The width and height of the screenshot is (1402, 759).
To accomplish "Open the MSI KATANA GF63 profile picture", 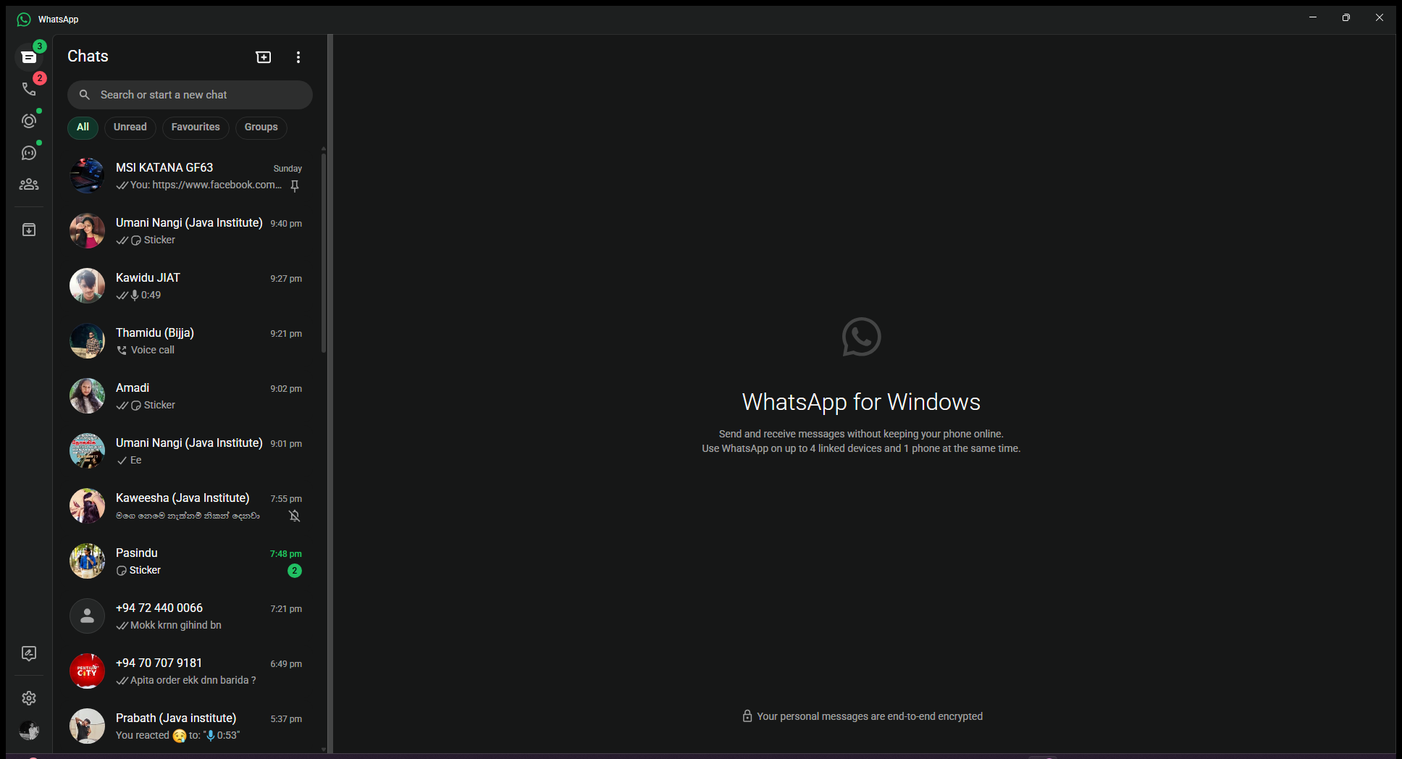I will pos(87,176).
